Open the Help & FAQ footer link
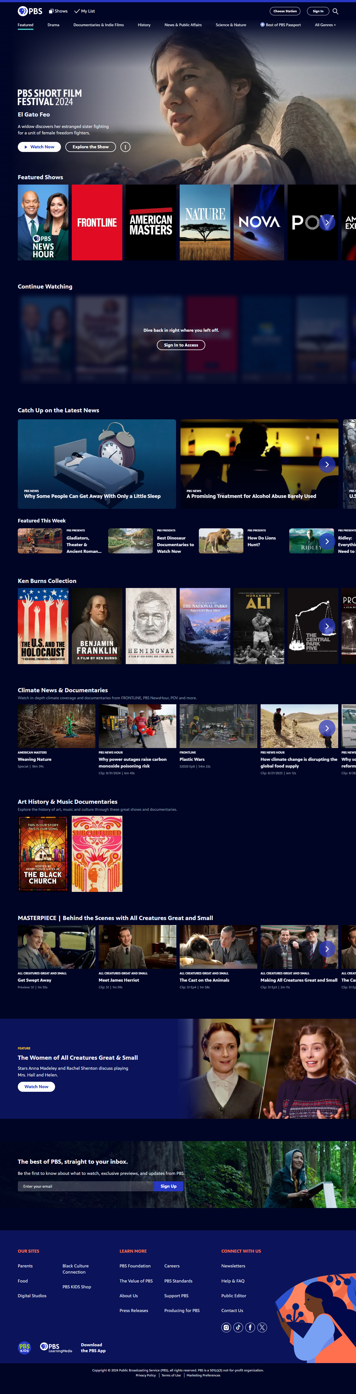 pos(233,1281)
